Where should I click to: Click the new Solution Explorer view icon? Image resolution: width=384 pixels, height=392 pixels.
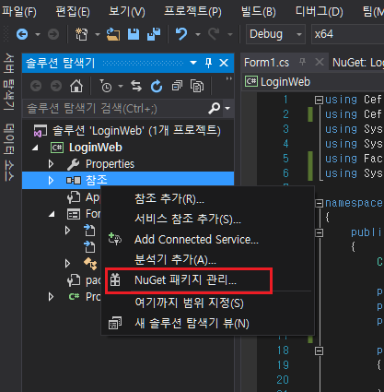[x=115, y=323]
